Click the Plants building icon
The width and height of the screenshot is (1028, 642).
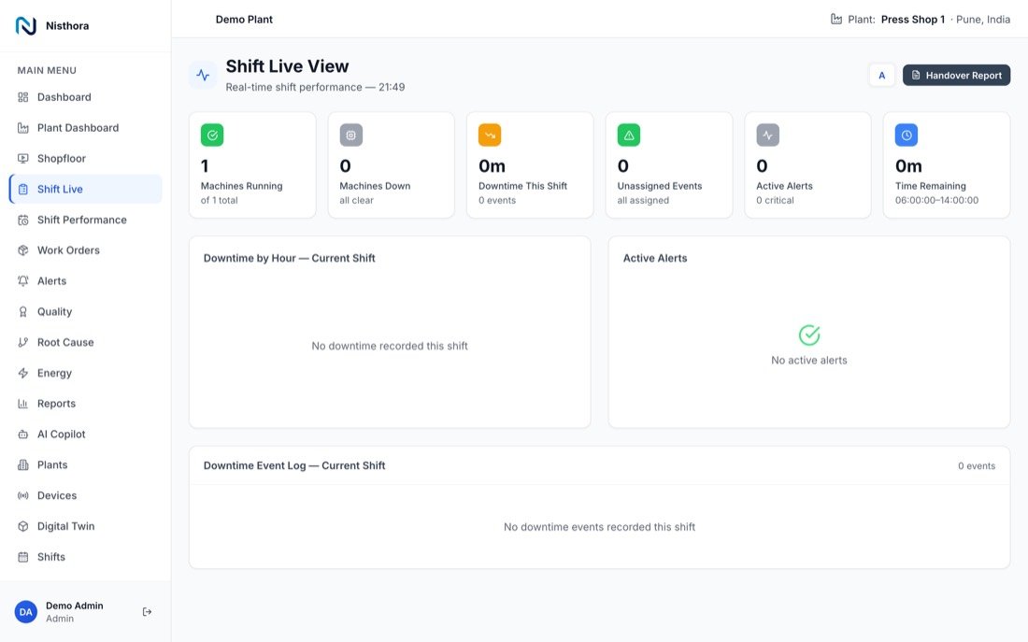point(23,465)
